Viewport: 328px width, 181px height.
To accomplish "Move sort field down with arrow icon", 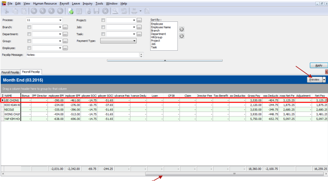I will tap(181, 36).
